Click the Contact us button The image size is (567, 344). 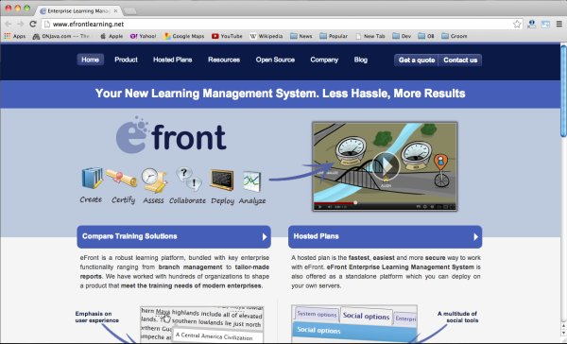[460, 60]
